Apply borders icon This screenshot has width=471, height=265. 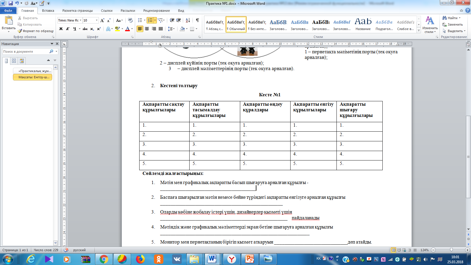click(192, 29)
